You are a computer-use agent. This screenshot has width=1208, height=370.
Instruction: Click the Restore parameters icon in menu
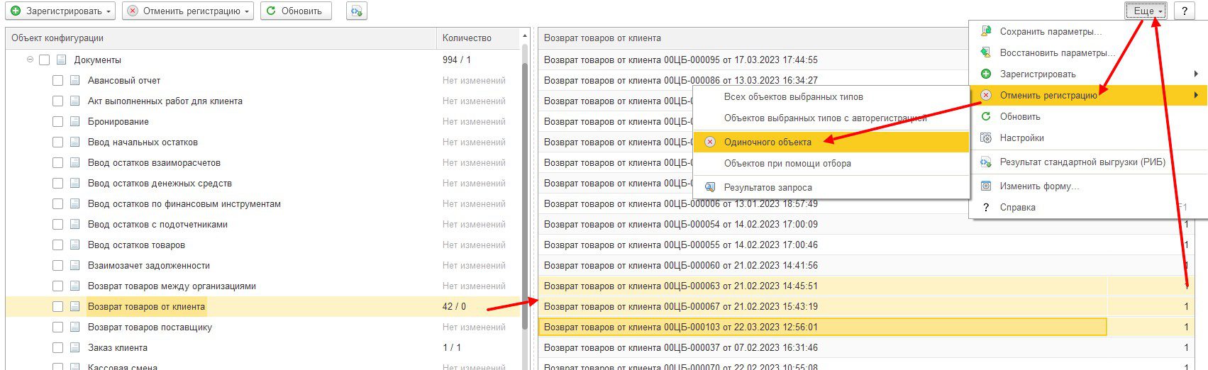click(985, 52)
